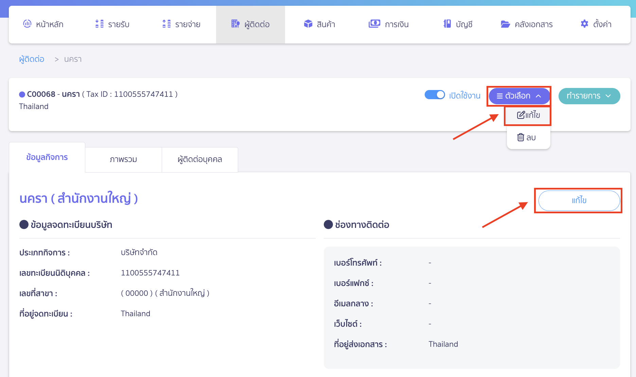Toggle the เปิดใช้งาน active switch
The width and height of the screenshot is (636, 377).
[x=435, y=95]
